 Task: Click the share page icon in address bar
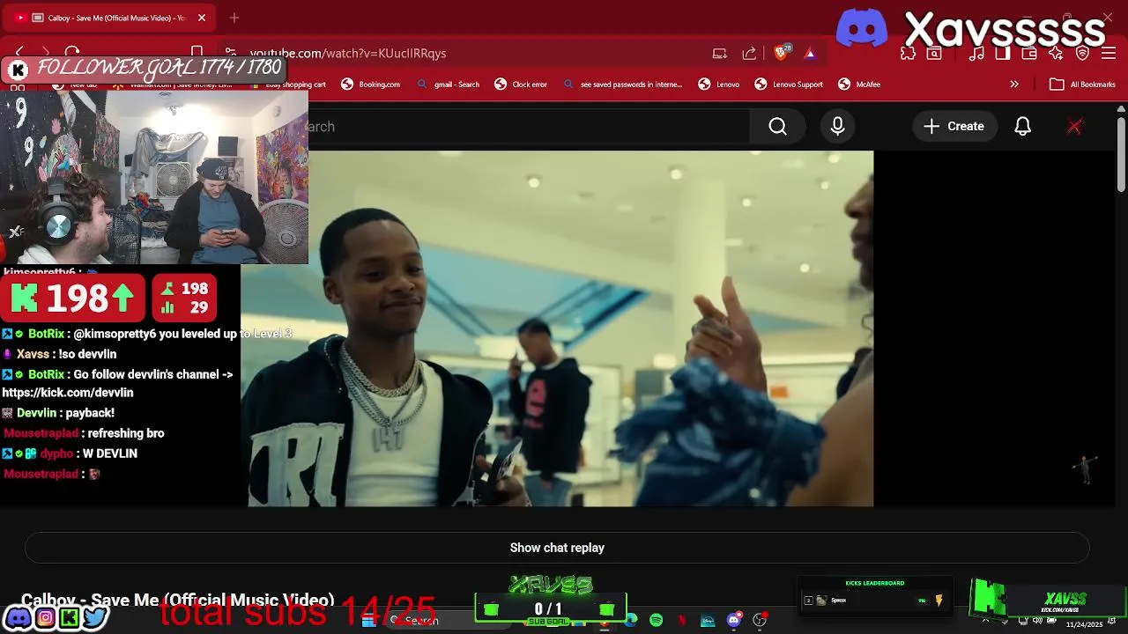(749, 54)
